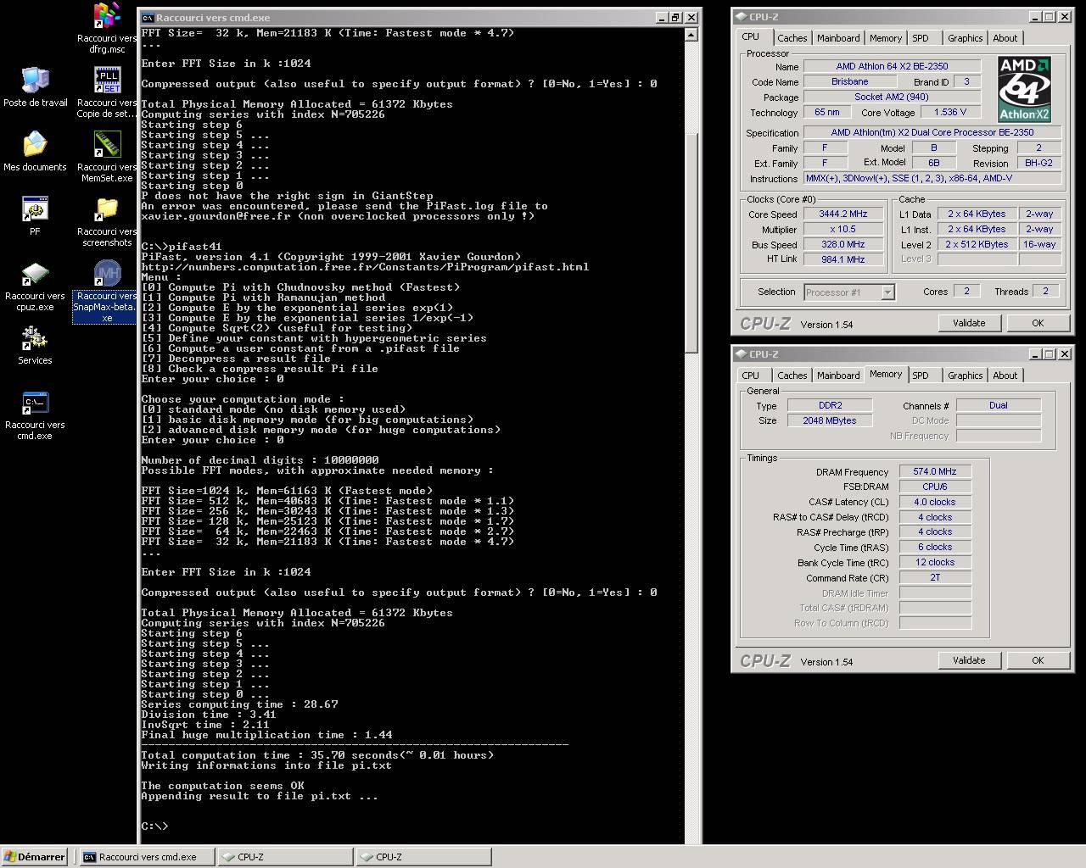
Task: Click the FSB:DRAM CPU/6 value
Action: [935, 487]
